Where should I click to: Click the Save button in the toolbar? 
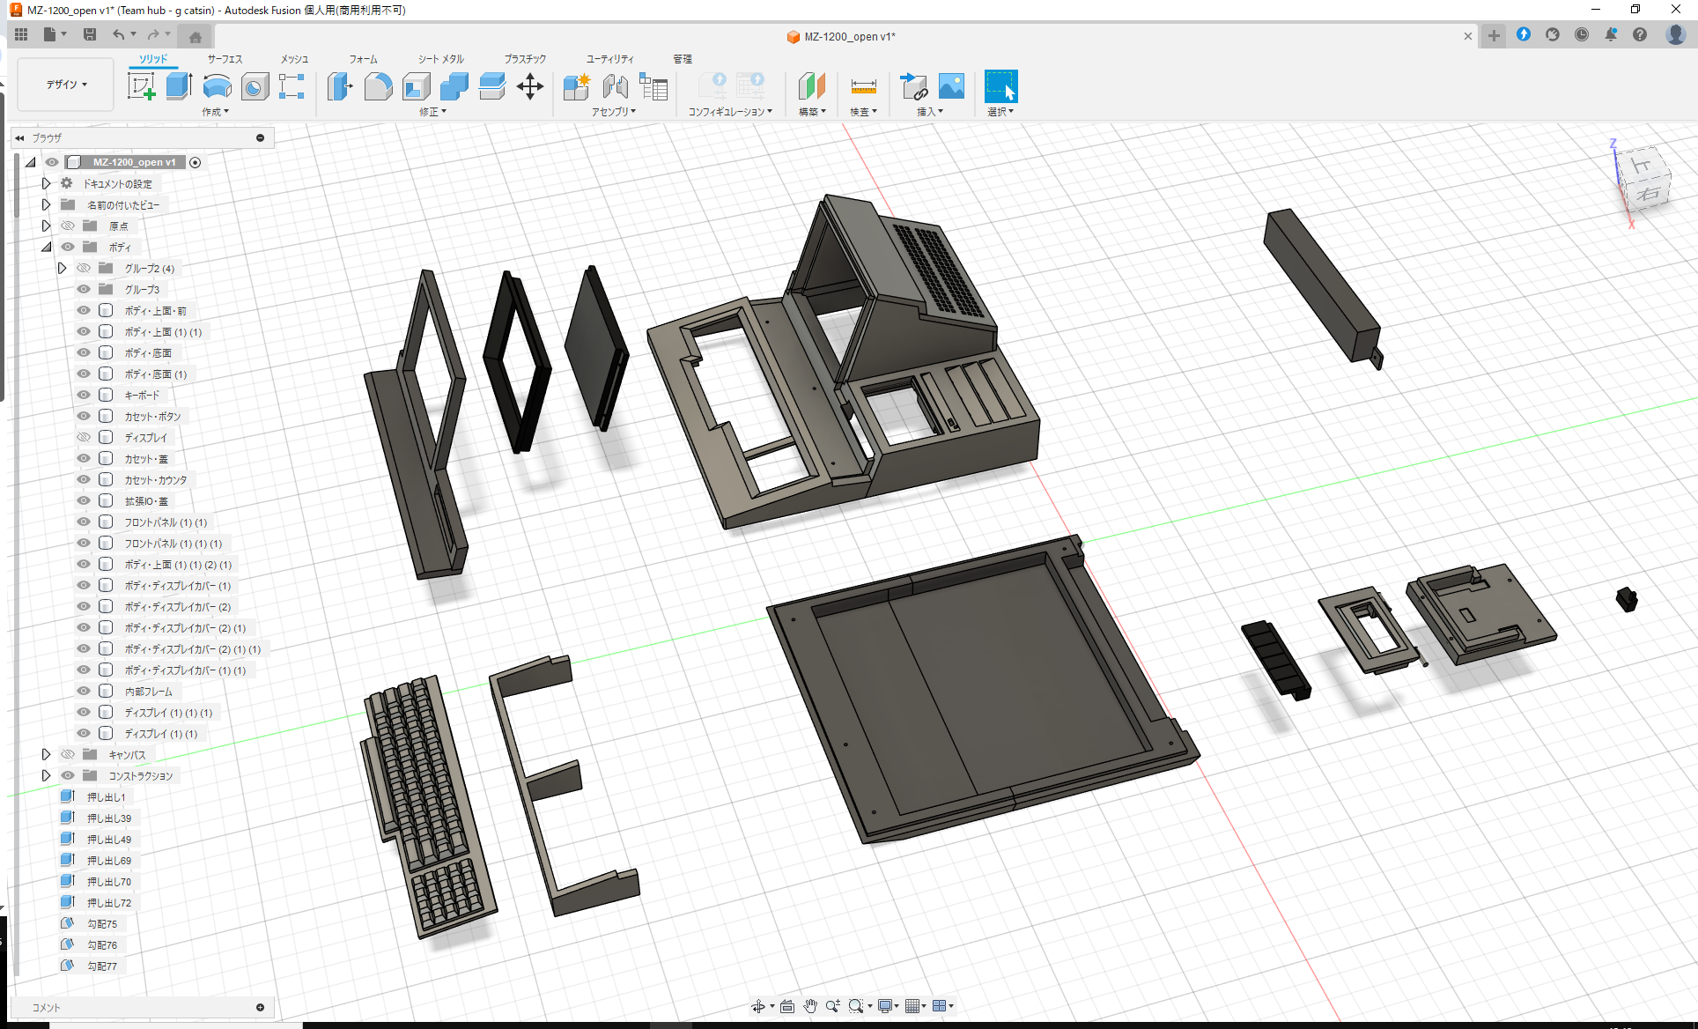(90, 33)
